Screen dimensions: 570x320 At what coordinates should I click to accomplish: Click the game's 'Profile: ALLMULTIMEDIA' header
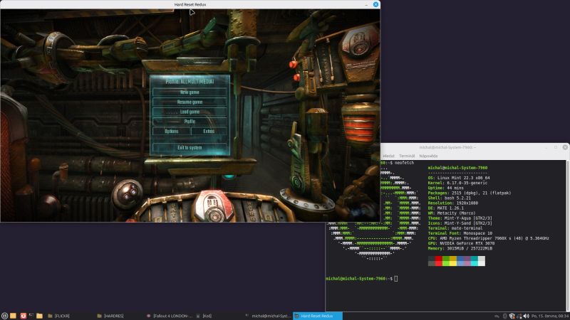coord(190,82)
